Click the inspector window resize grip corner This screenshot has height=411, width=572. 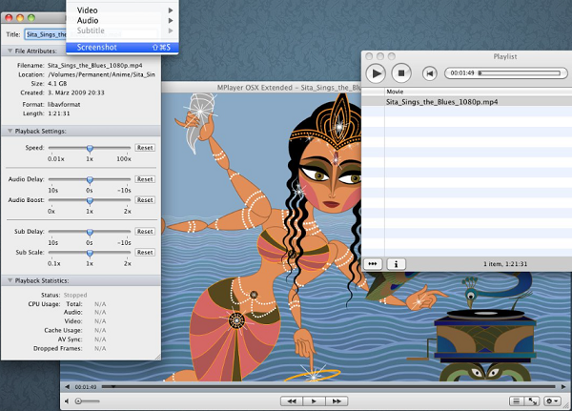(x=157, y=357)
